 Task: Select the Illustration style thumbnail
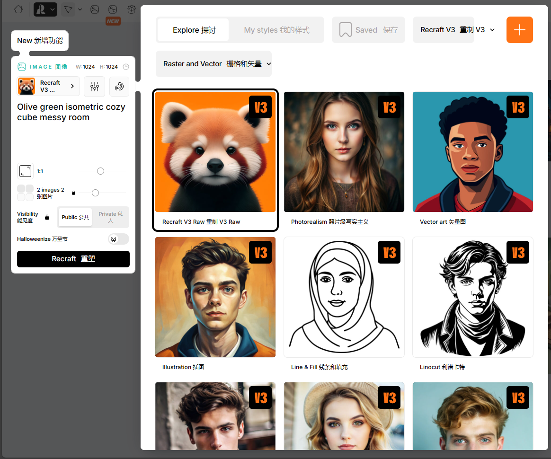click(215, 297)
